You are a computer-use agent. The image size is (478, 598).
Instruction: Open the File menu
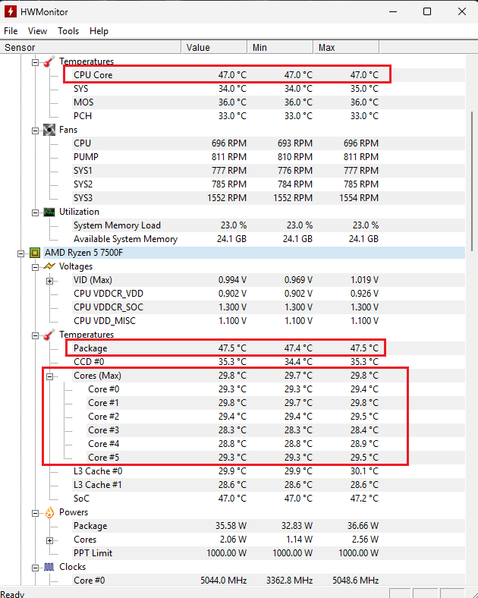(11, 31)
